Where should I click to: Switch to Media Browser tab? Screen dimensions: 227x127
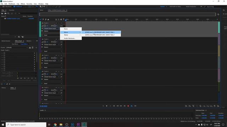(x=6, y=41)
